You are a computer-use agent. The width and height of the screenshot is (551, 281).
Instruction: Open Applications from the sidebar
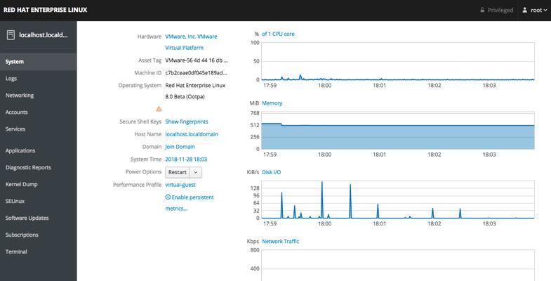[x=38, y=150]
